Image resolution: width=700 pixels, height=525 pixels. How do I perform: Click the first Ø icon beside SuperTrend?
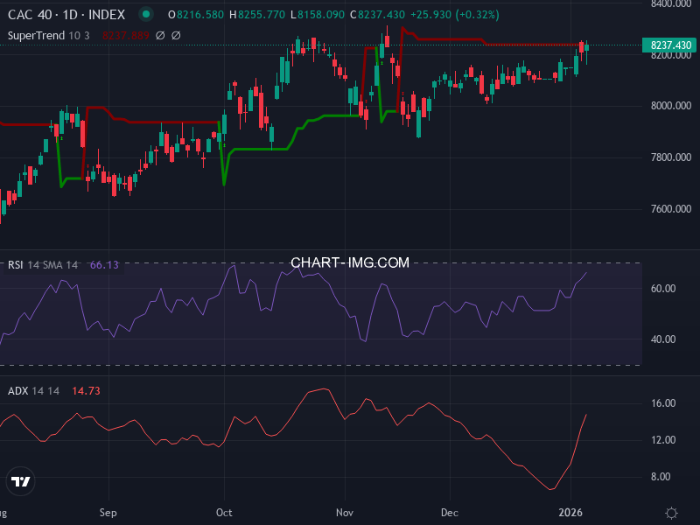coord(158,36)
